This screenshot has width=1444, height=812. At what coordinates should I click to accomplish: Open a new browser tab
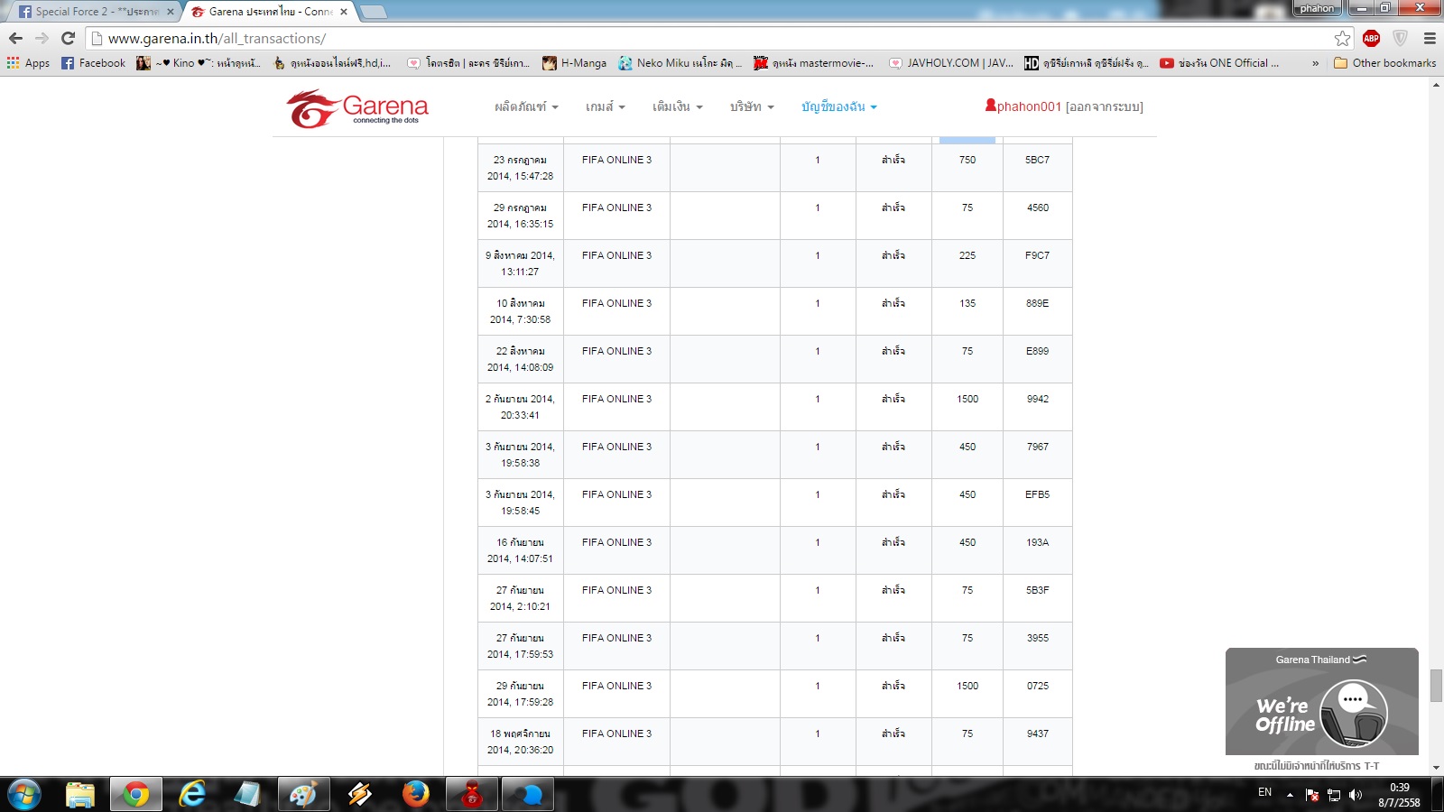tap(374, 12)
